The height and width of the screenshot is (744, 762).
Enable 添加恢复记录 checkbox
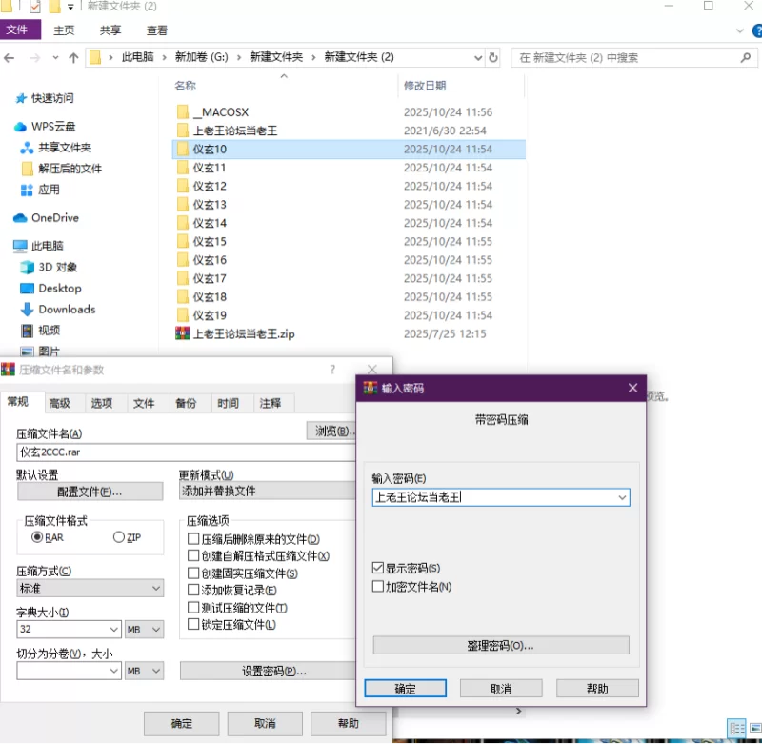click(x=193, y=591)
